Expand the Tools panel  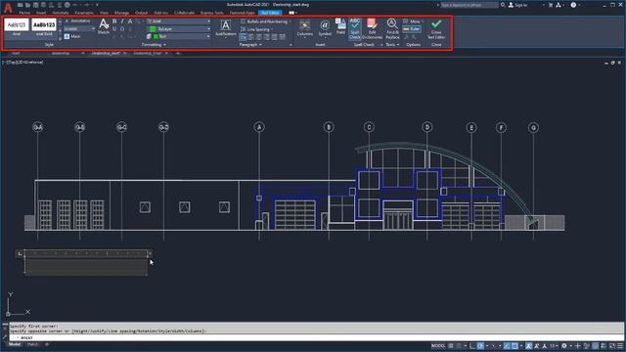pos(392,45)
